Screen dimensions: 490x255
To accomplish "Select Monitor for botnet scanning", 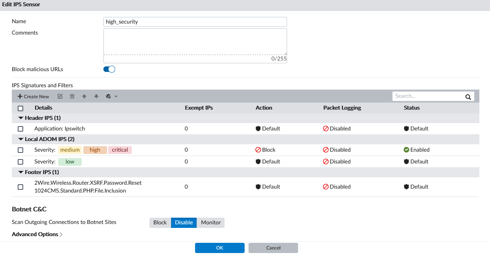I will pos(211,222).
